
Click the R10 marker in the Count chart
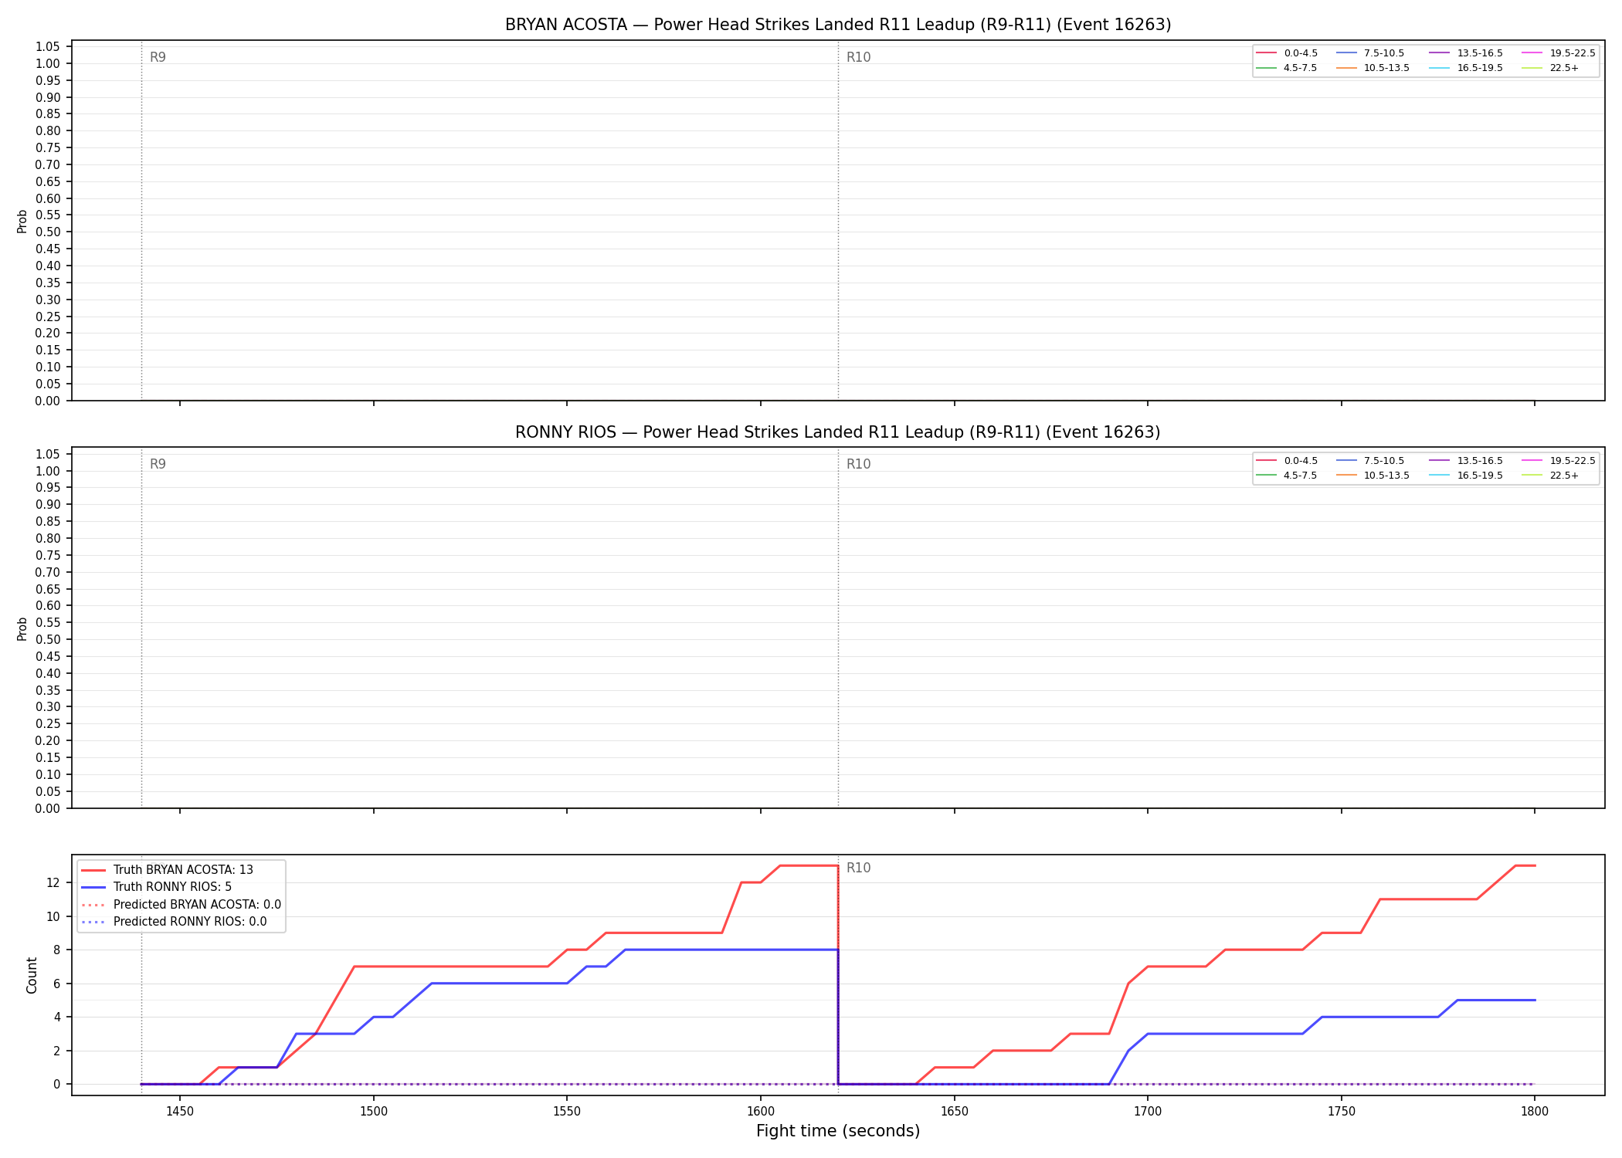tap(858, 868)
